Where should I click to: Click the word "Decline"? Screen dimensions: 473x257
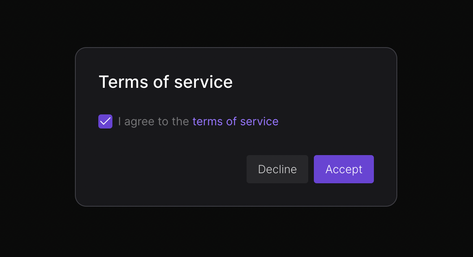[277, 169]
